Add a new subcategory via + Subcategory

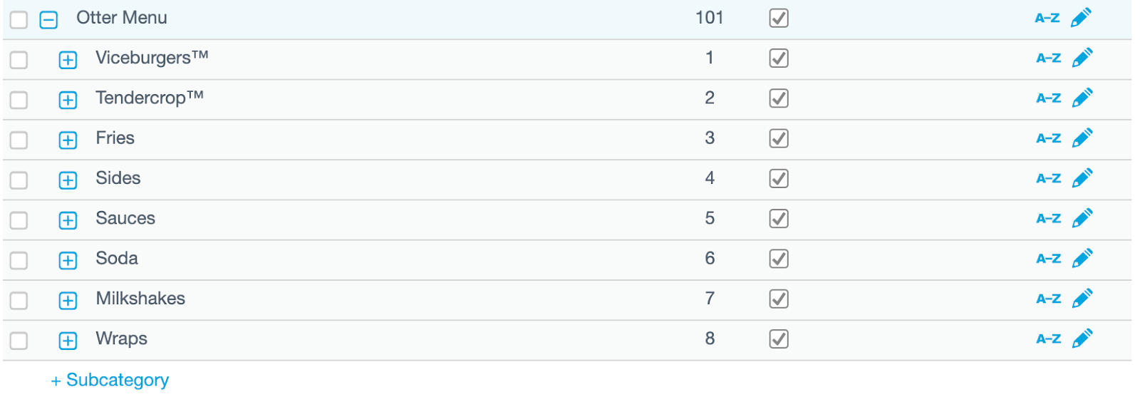110,380
